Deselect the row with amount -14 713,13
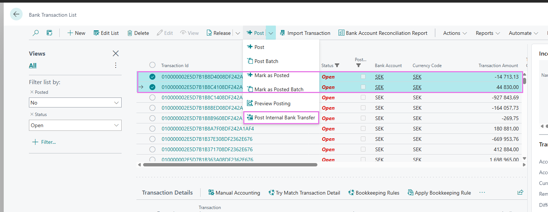The height and width of the screenshot is (212, 548). 152,77
